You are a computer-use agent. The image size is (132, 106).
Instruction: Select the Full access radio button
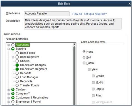84,57
